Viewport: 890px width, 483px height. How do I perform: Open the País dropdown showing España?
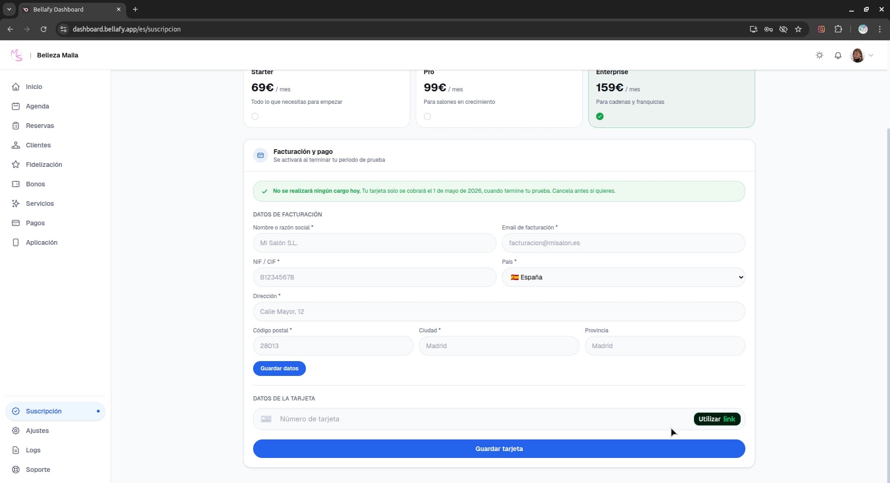(623, 277)
